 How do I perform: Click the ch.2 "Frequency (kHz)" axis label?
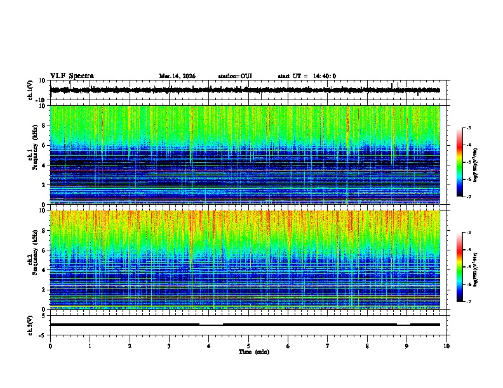pos(35,252)
